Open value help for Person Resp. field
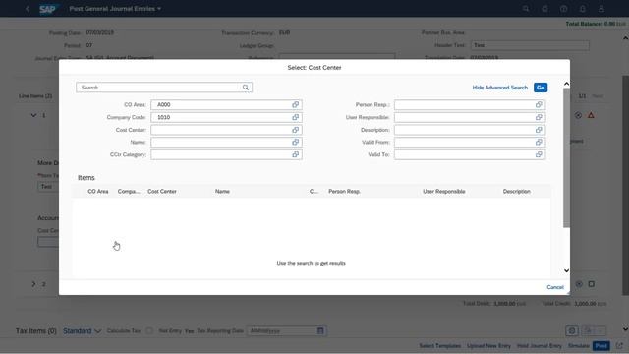This screenshot has width=629, height=354. tap(539, 105)
